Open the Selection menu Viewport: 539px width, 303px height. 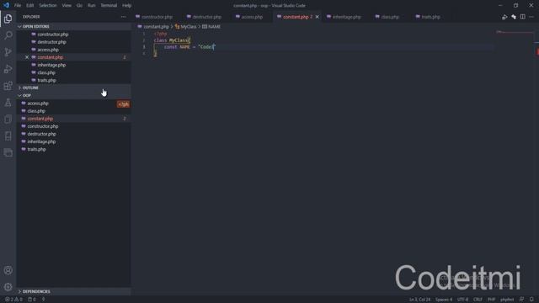pyautogui.click(x=48, y=6)
